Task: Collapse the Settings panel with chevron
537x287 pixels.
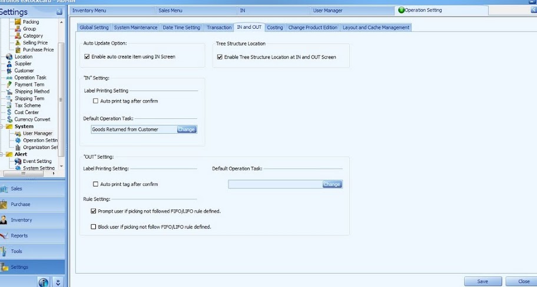Action: pyautogui.click(x=59, y=12)
